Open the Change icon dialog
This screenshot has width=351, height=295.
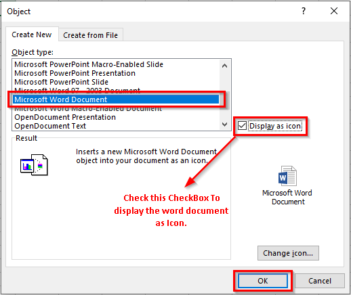(288, 253)
